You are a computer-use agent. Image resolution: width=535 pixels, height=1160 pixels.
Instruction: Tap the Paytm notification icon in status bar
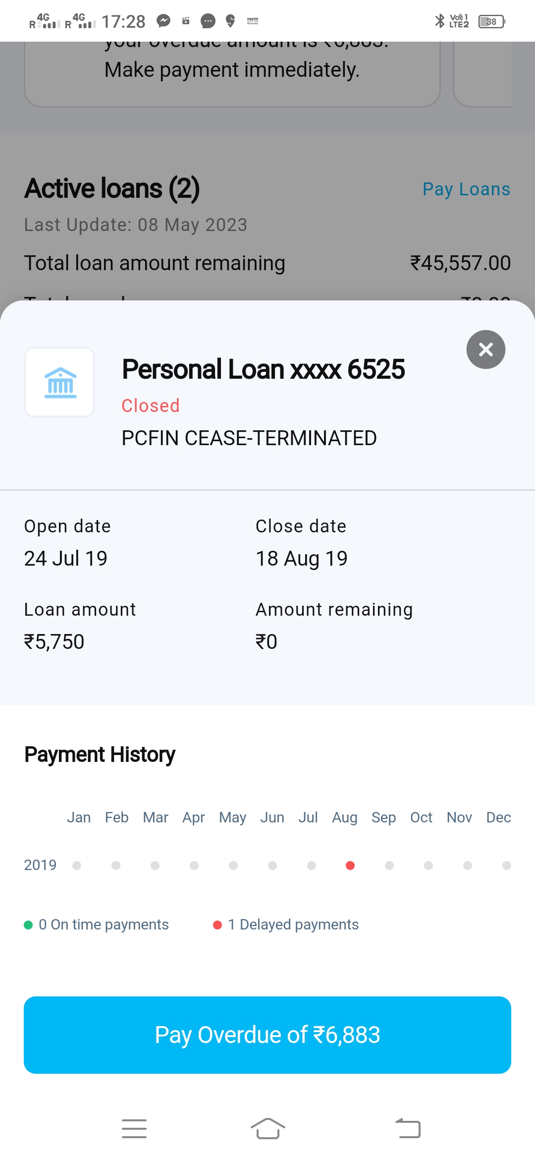point(253,21)
